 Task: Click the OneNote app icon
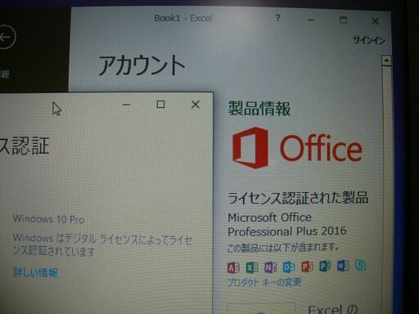(x=270, y=267)
